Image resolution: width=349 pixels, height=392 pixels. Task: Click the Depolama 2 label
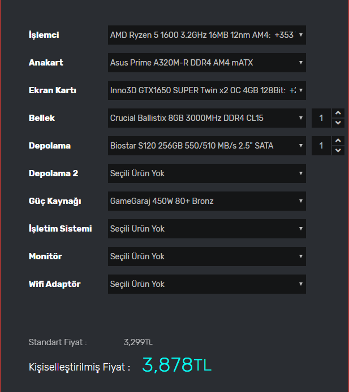pyautogui.click(x=54, y=173)
